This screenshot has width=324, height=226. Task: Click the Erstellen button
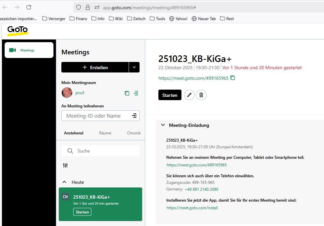(x=95, y=67)
